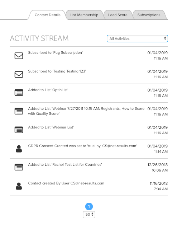
Task: Open the List Membership tab
Action: tap(84, 15)
